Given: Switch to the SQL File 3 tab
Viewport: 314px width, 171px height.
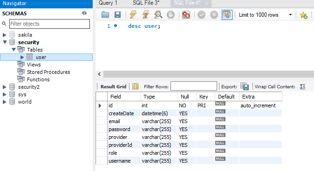Looking at the screenshot, I should (146, 3).
